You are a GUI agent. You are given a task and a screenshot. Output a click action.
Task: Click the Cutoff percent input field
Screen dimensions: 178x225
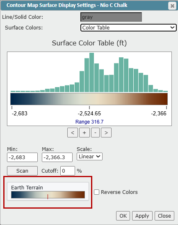click(x=68, y=171)
